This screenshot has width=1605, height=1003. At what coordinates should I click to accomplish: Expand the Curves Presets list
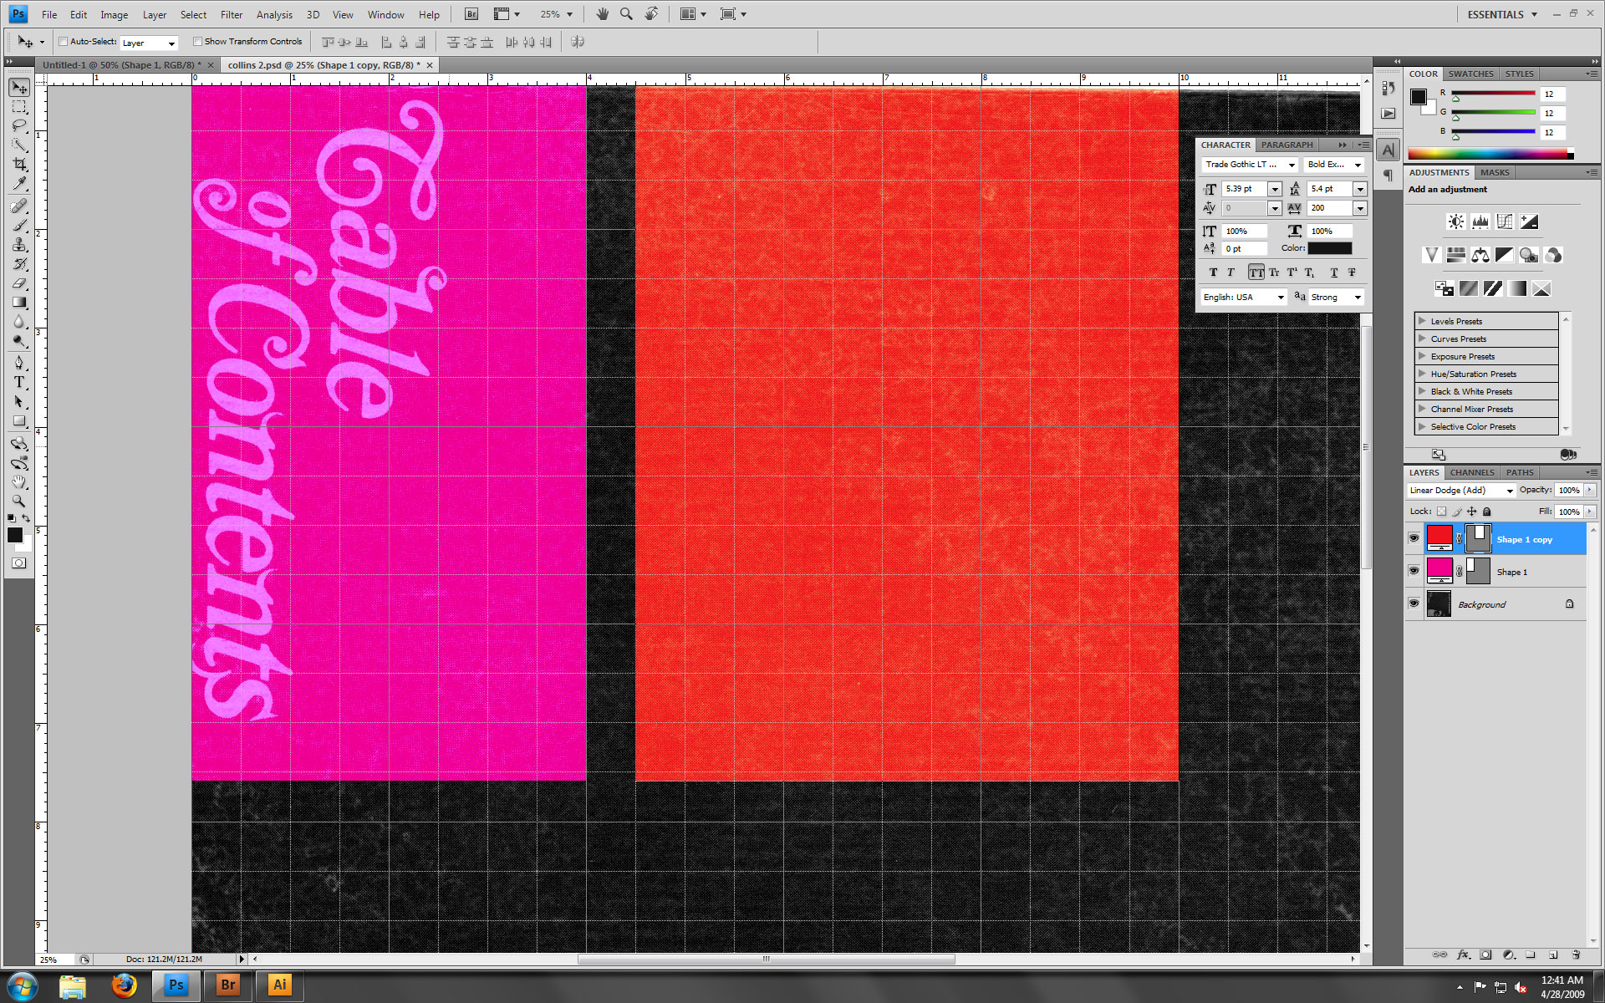click(x=1422, y=339)
